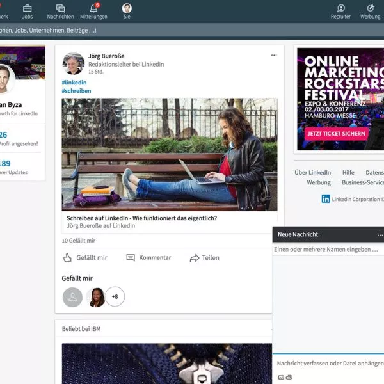Open the grey placeholder liker avatar
The height and width of the screenshot is (384, 384).
pos(72,297)
